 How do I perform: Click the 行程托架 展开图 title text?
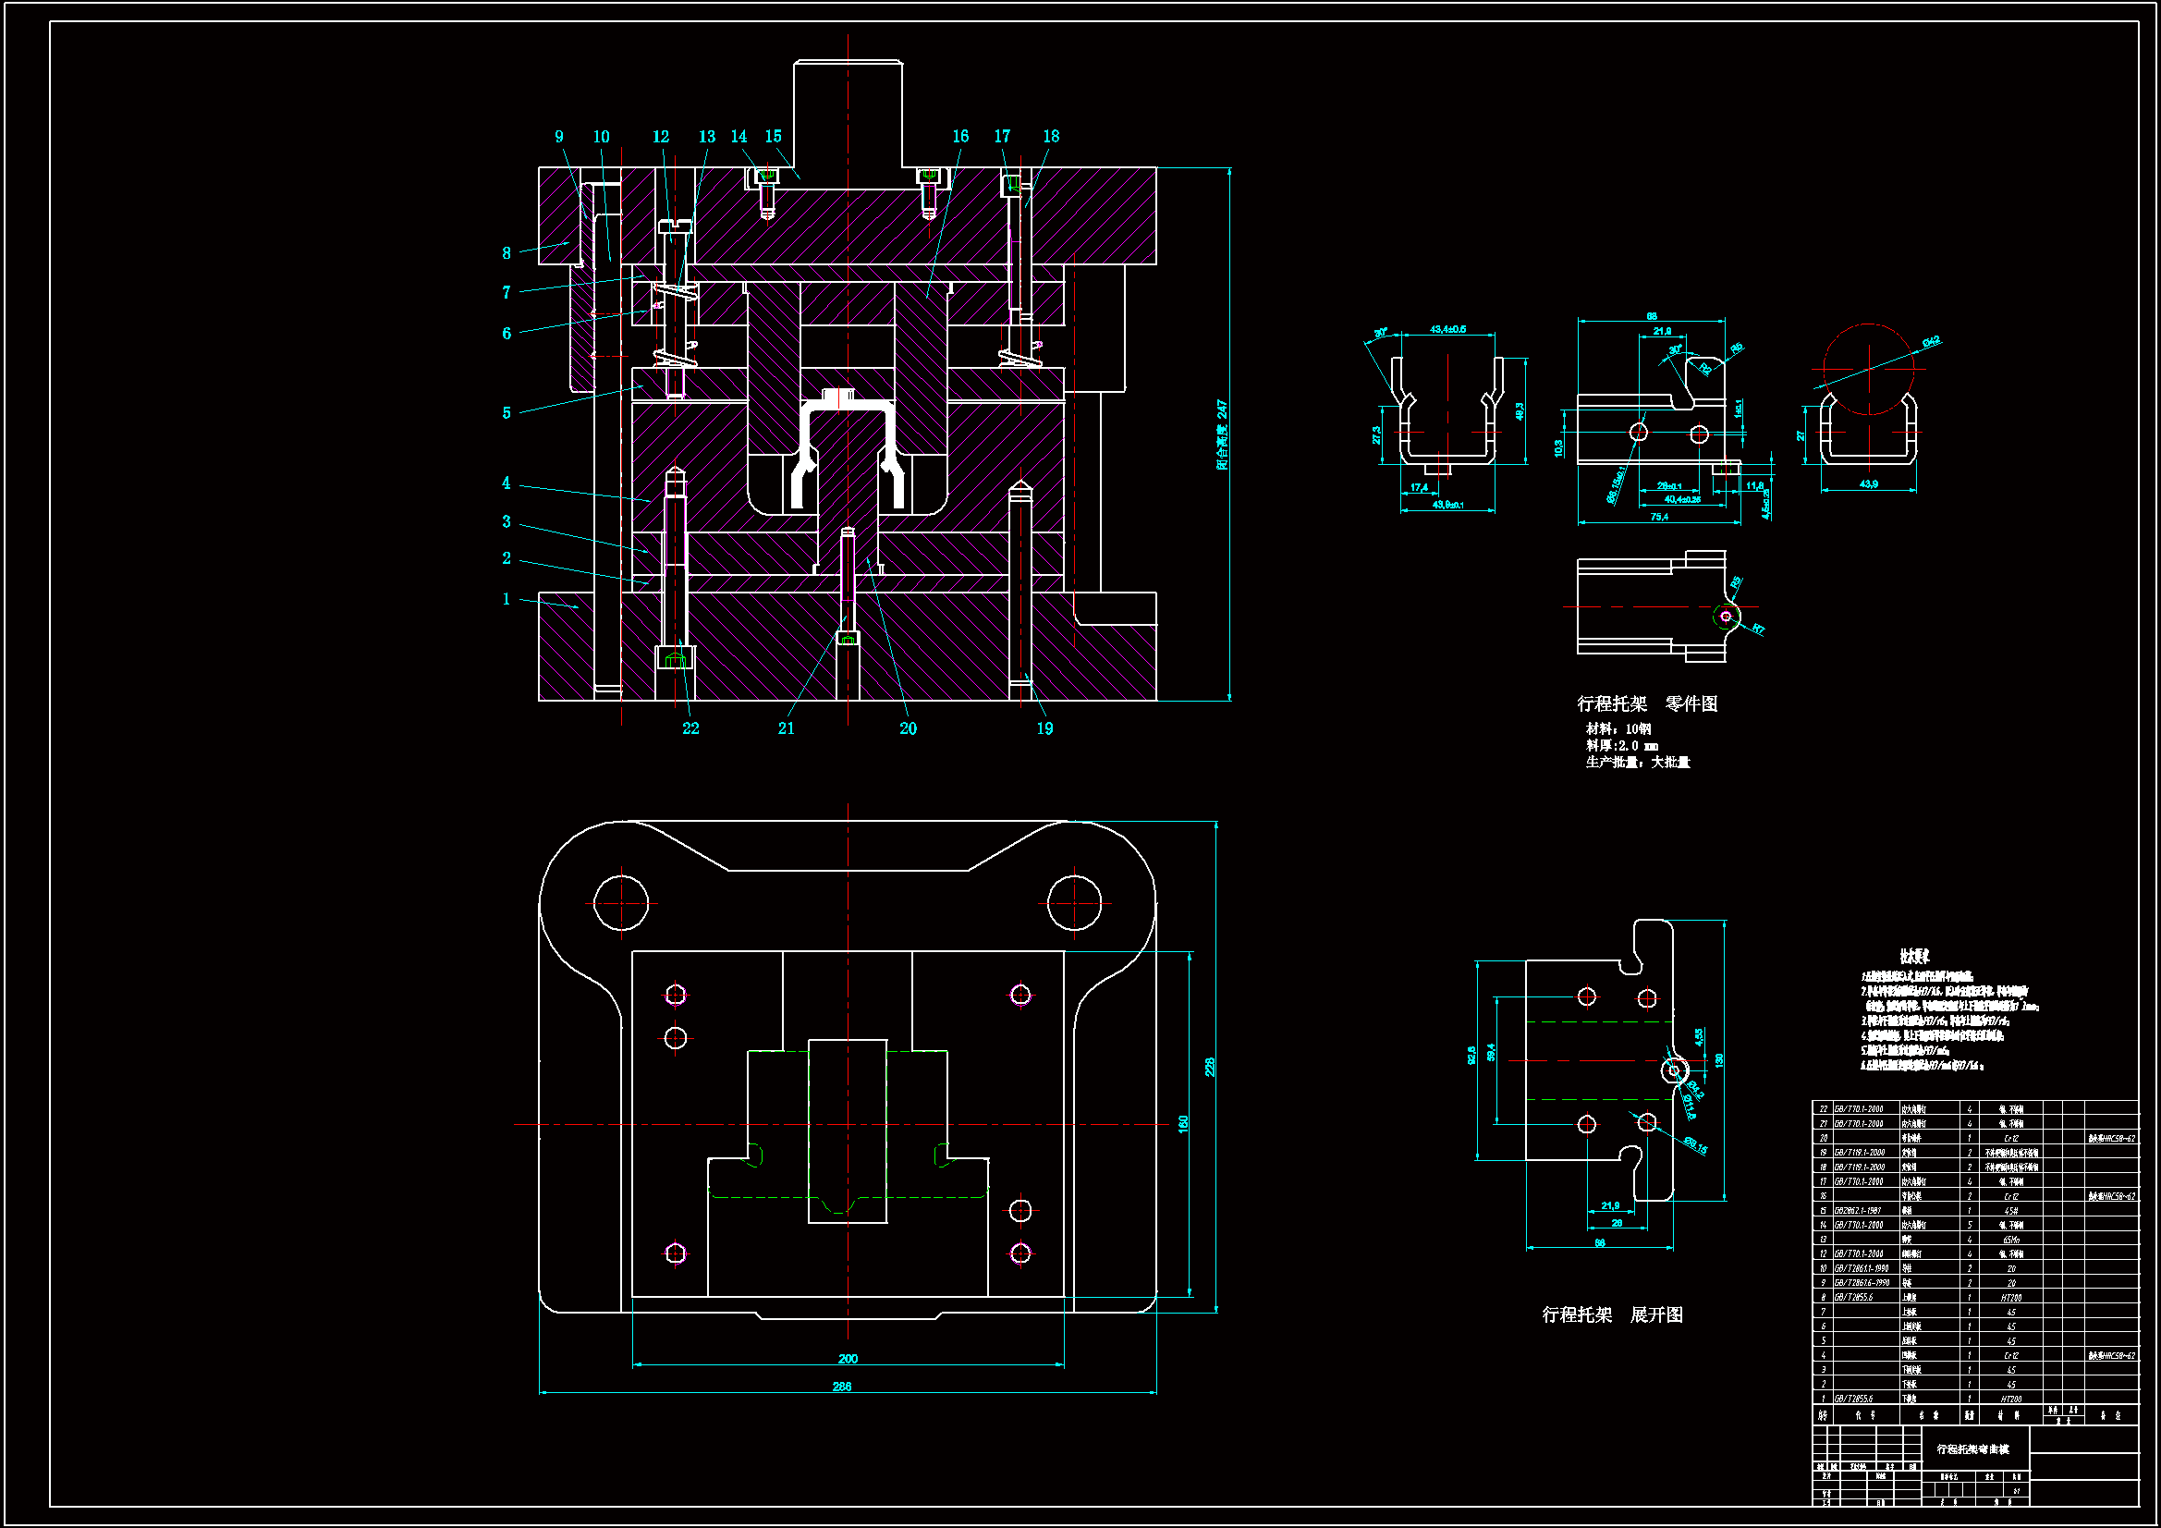point(1612,1314)
